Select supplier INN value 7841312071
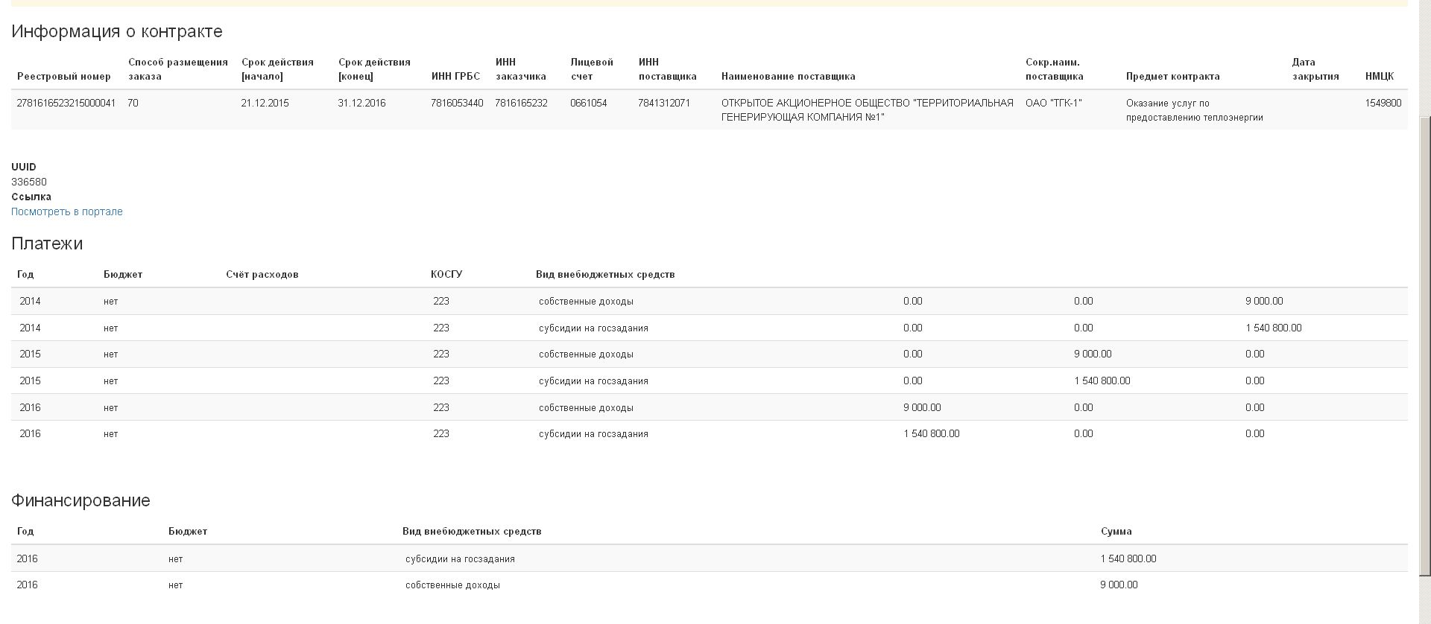This screenshot has width=1431, height=624. click(x=663, y=104)
